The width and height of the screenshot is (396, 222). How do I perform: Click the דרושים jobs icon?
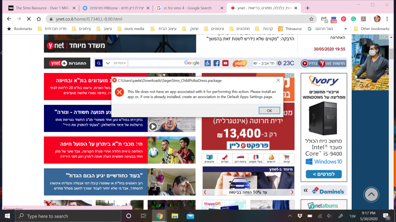271,159
